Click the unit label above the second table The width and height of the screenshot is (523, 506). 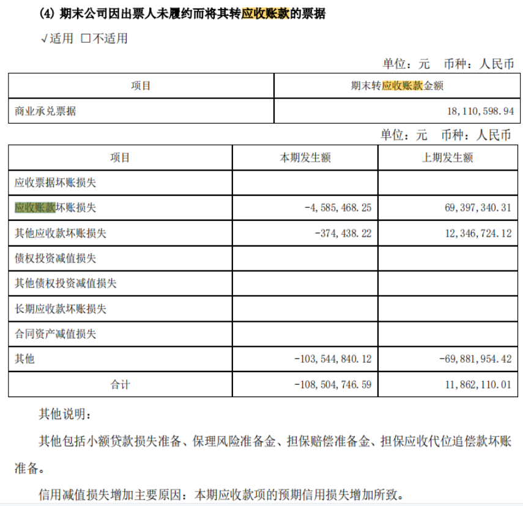pos(446,135)
